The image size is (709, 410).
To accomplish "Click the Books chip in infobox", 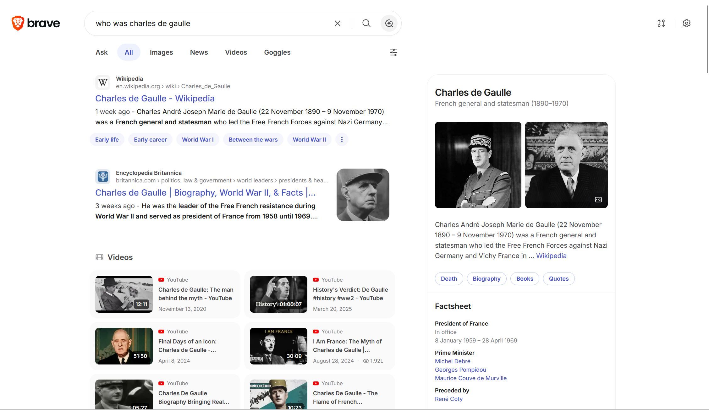I will coord(525,279).
